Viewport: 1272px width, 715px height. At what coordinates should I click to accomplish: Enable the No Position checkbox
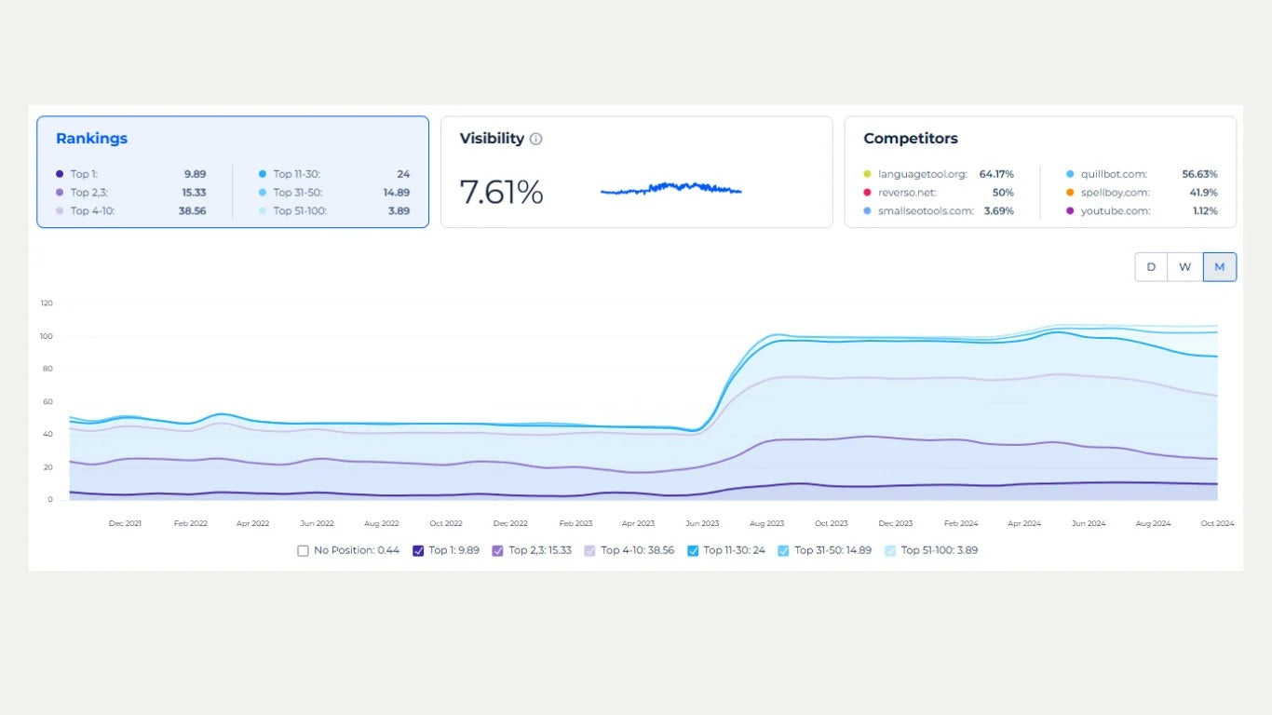(303, 550)
